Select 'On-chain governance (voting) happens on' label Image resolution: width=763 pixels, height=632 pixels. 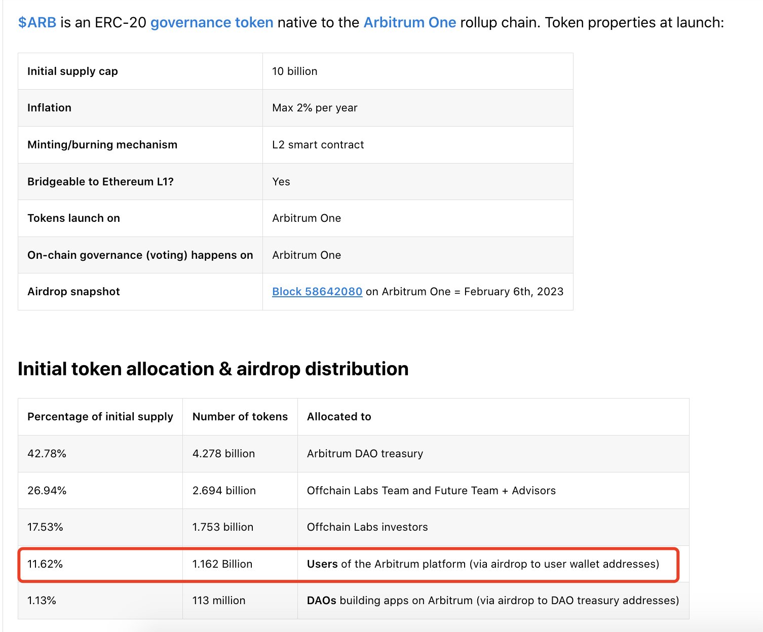[x=140, y=255]
